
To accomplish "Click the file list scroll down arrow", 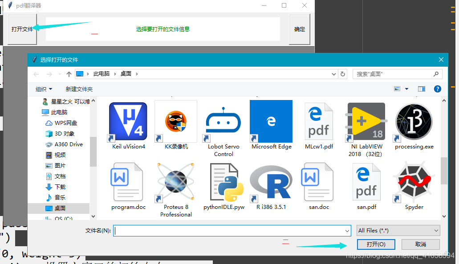I will pos(444,216).
